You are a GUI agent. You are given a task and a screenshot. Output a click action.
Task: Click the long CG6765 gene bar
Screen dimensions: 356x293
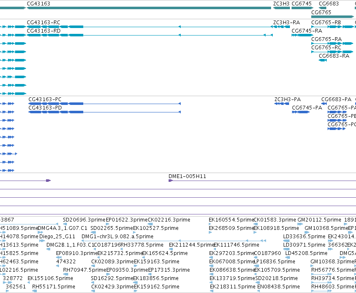pyautogui.click(x=333, y=17)
